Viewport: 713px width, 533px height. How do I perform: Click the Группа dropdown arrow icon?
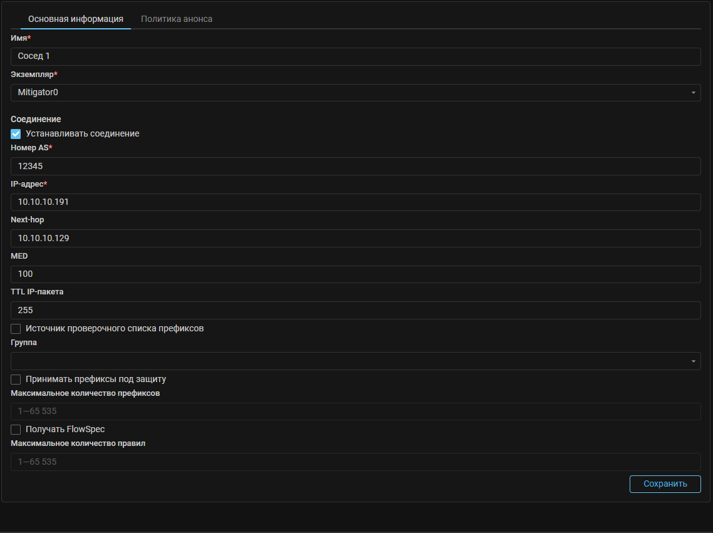(x=693, y=361)
